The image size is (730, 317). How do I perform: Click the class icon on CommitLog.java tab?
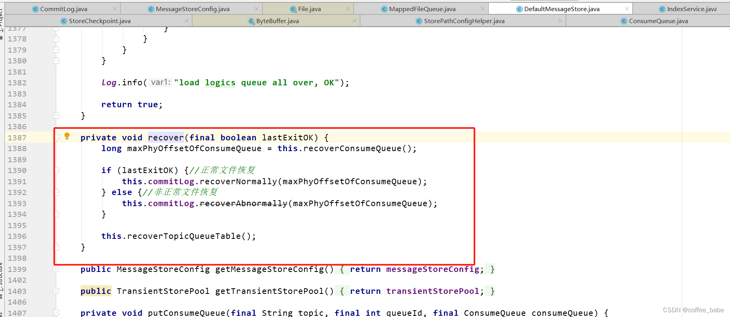tap(35, 9)
